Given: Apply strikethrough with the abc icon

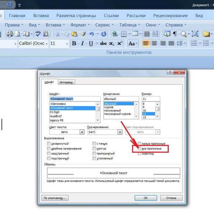Looking at the screenshot, I should [x=103, y=43].
